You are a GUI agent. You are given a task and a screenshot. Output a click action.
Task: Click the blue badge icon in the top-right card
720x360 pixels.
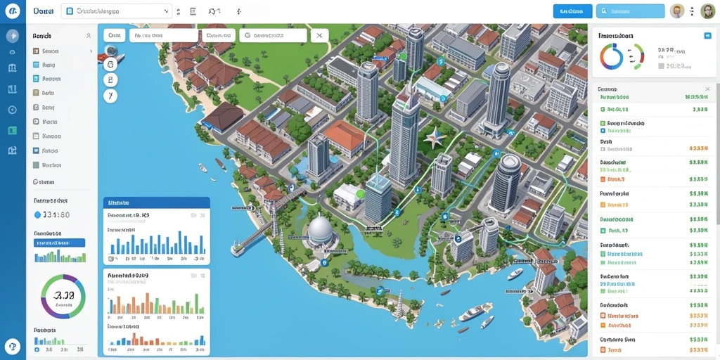click(x=707, y=35)
